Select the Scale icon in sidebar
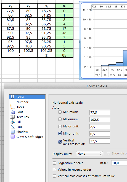Image resolution: width=127 pixels, height=182 pixels. coord(12,97)
